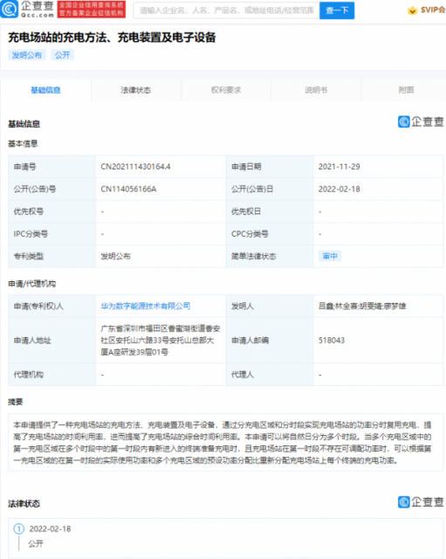Click the search input field
Viewport: 446px width, 559px height.
pyautogui.click(x=227, y=10)
